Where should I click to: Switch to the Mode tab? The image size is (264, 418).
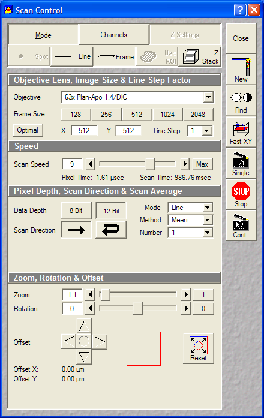point(43,35)
